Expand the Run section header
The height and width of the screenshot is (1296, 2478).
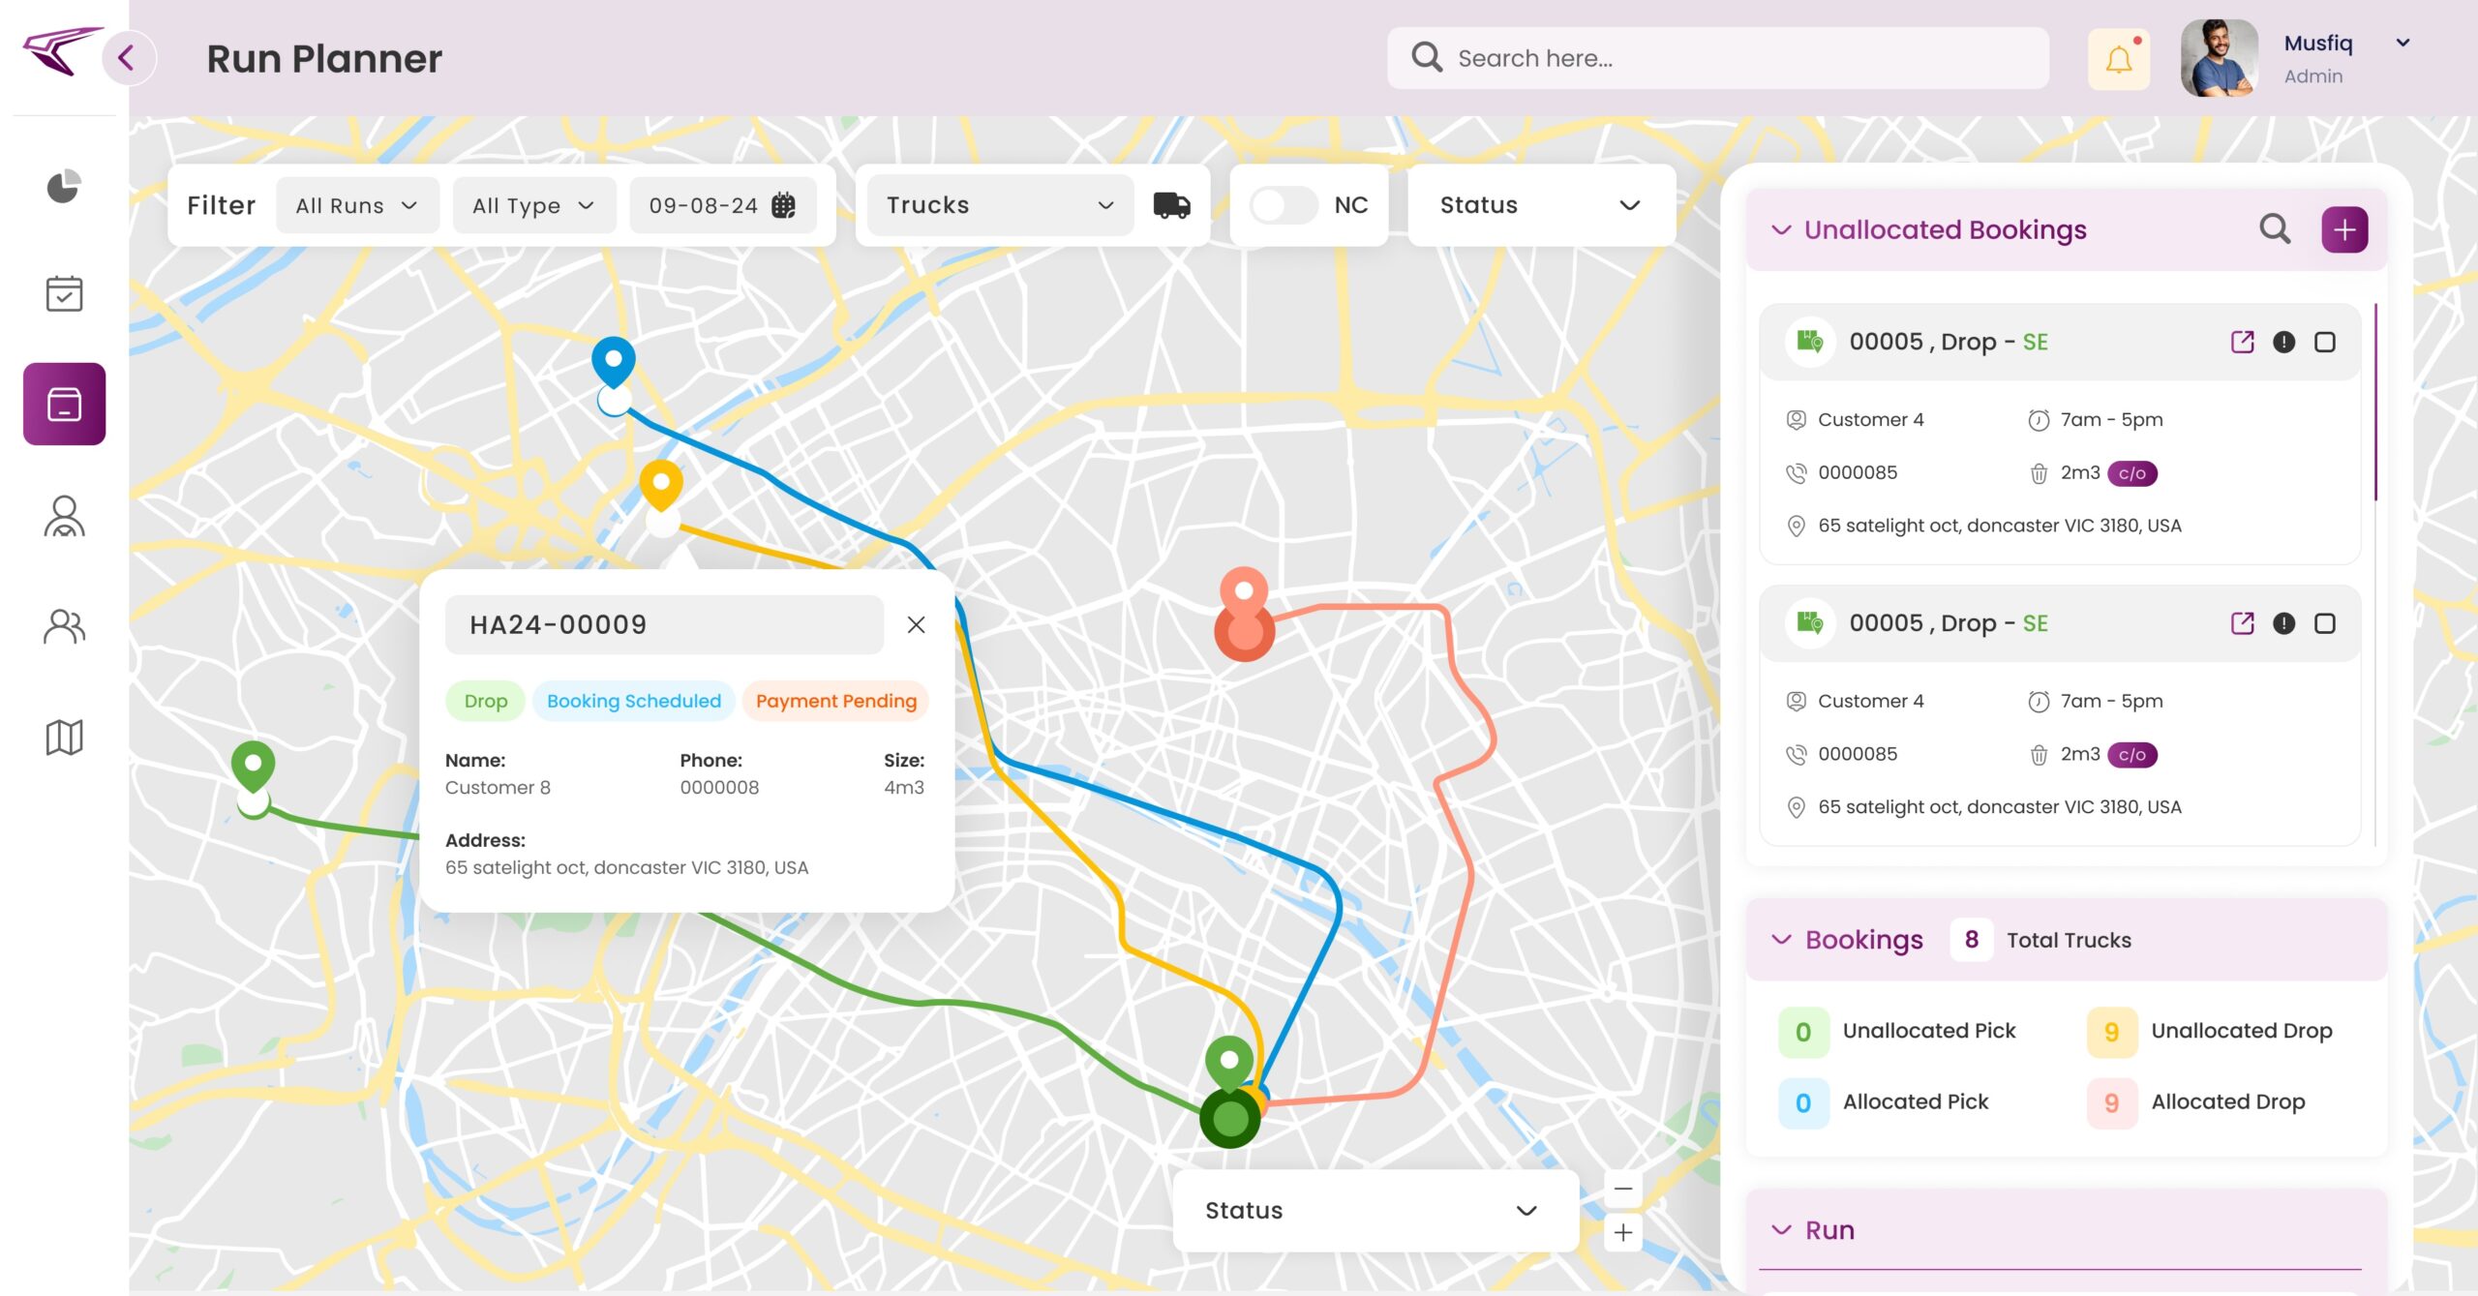(1781, 1230)
